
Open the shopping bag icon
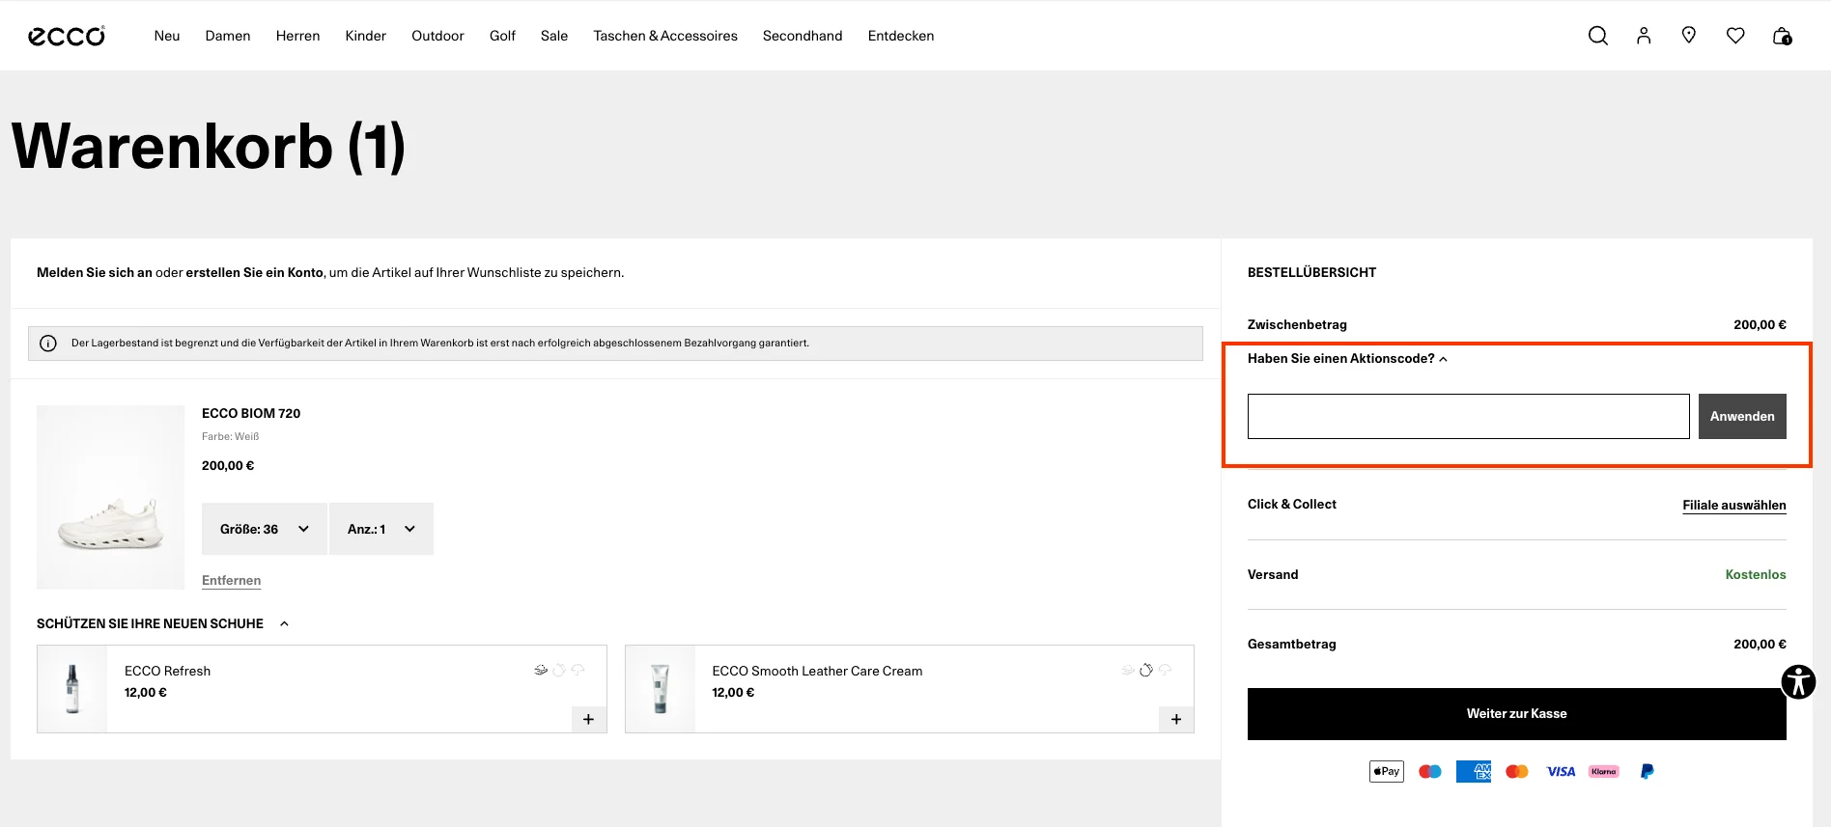pos(1783,36)
